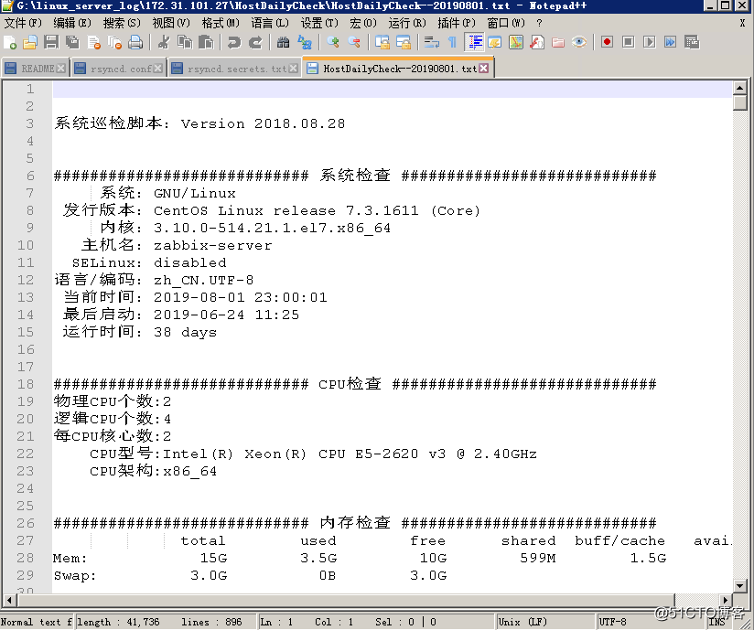Viewport: 754px width, 630px height.
Task: Toggle synchronize horizontal scrolling
Action: click(x=403, y=42)
